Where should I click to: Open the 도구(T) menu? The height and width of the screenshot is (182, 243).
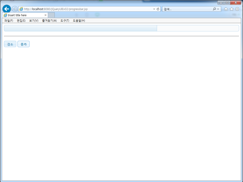65,21
